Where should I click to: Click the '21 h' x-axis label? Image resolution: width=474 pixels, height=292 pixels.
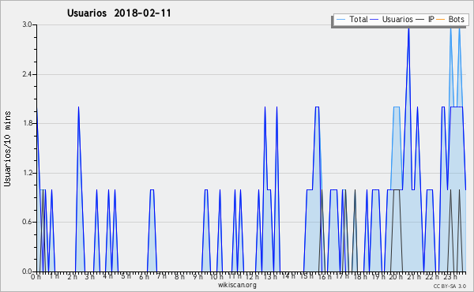(x=414, y=277)
